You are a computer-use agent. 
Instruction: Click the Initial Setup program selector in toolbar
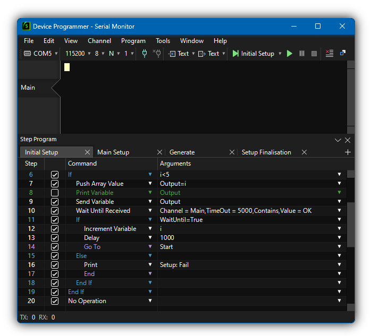258,54
